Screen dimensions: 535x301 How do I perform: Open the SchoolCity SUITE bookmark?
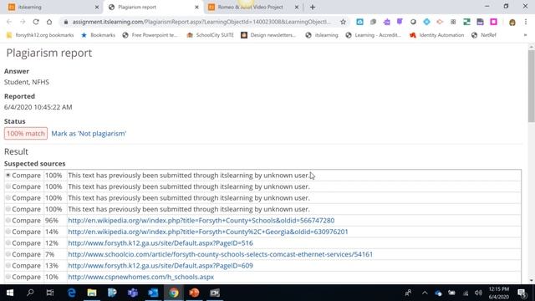click(211, 35)
